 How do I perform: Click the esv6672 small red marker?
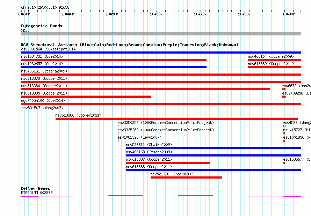coord(284,89)
